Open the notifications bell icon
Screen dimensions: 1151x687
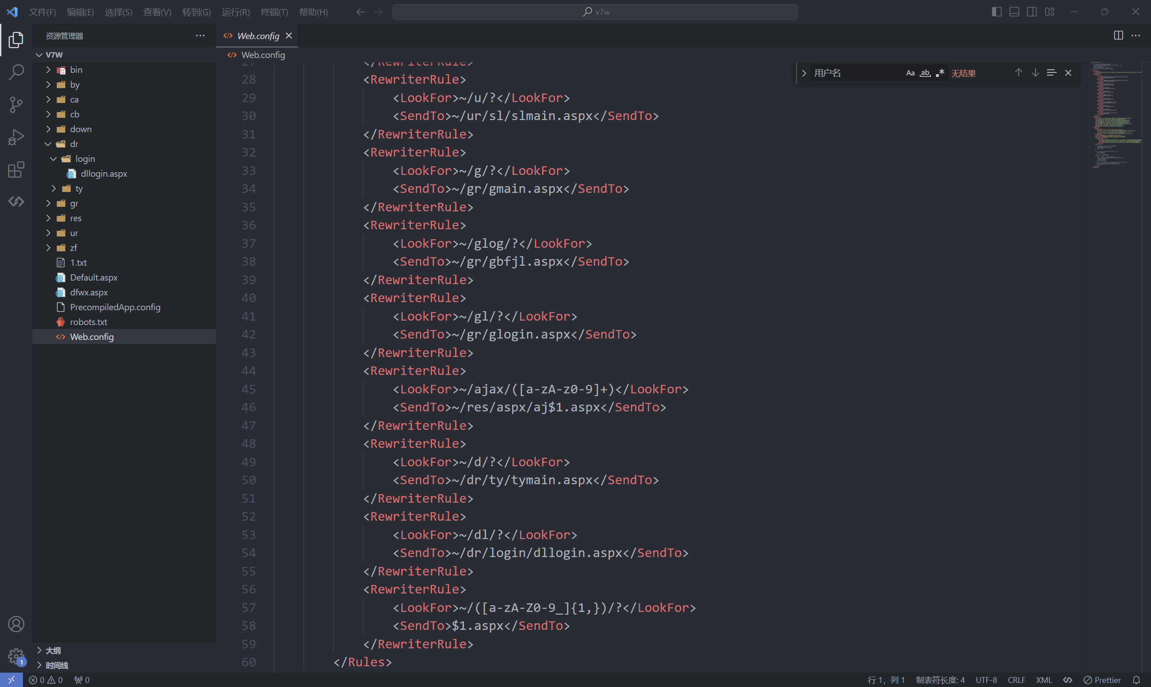pos(1136,680)
